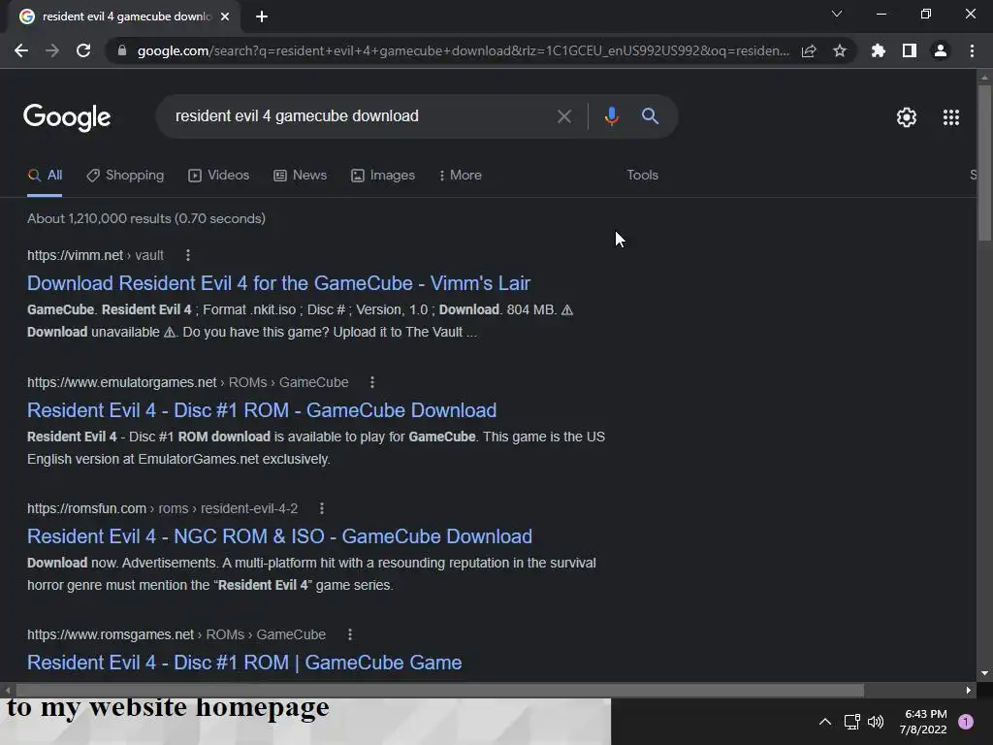Open the tab search chevron

(x=837, y=14)
